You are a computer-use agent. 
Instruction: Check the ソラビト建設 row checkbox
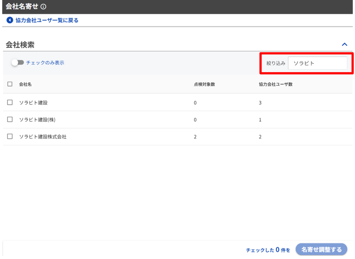pos(10,102)
